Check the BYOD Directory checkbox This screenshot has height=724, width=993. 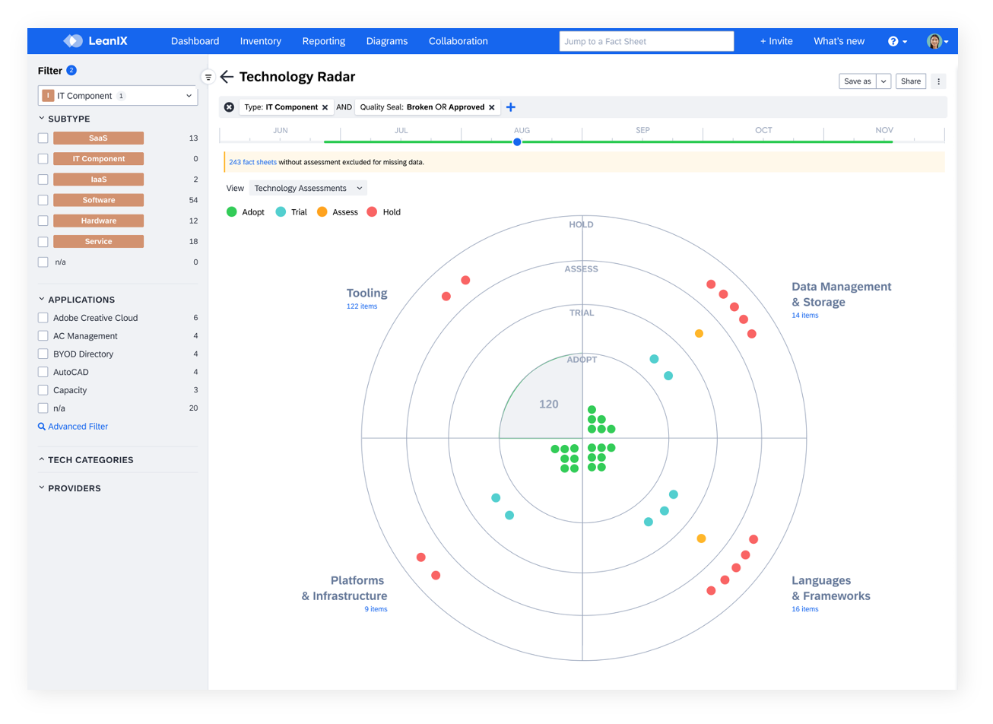tap(43, 354)
